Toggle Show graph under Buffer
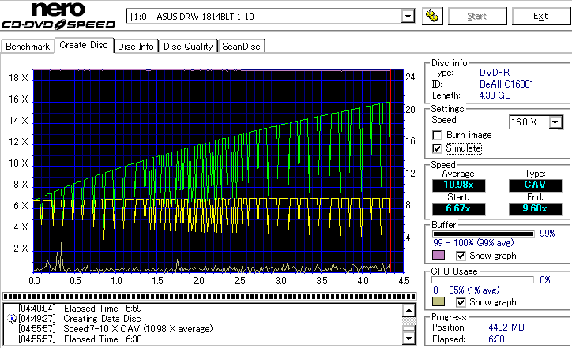Image resolution: width=572 pixels, height=348 pixels. tap(461, 256)
